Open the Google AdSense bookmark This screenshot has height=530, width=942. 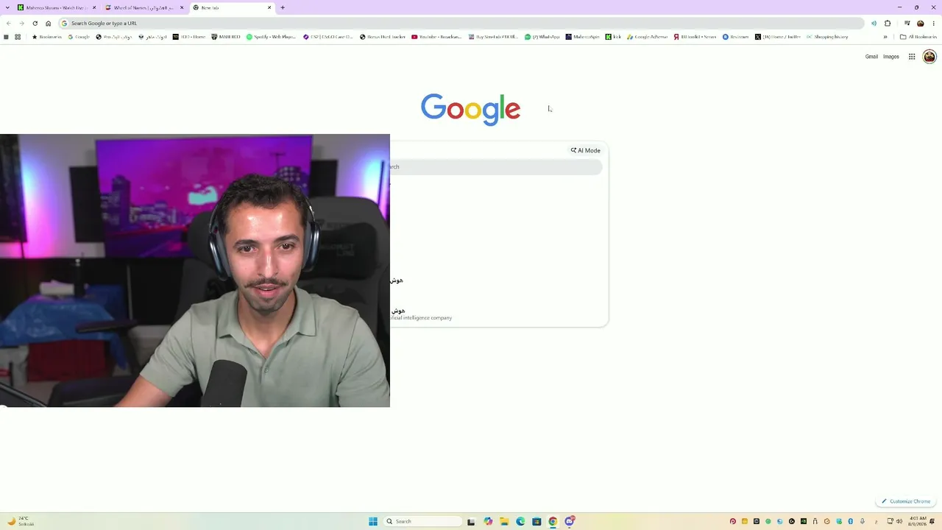pyautogui.click(x=648, y=37)
